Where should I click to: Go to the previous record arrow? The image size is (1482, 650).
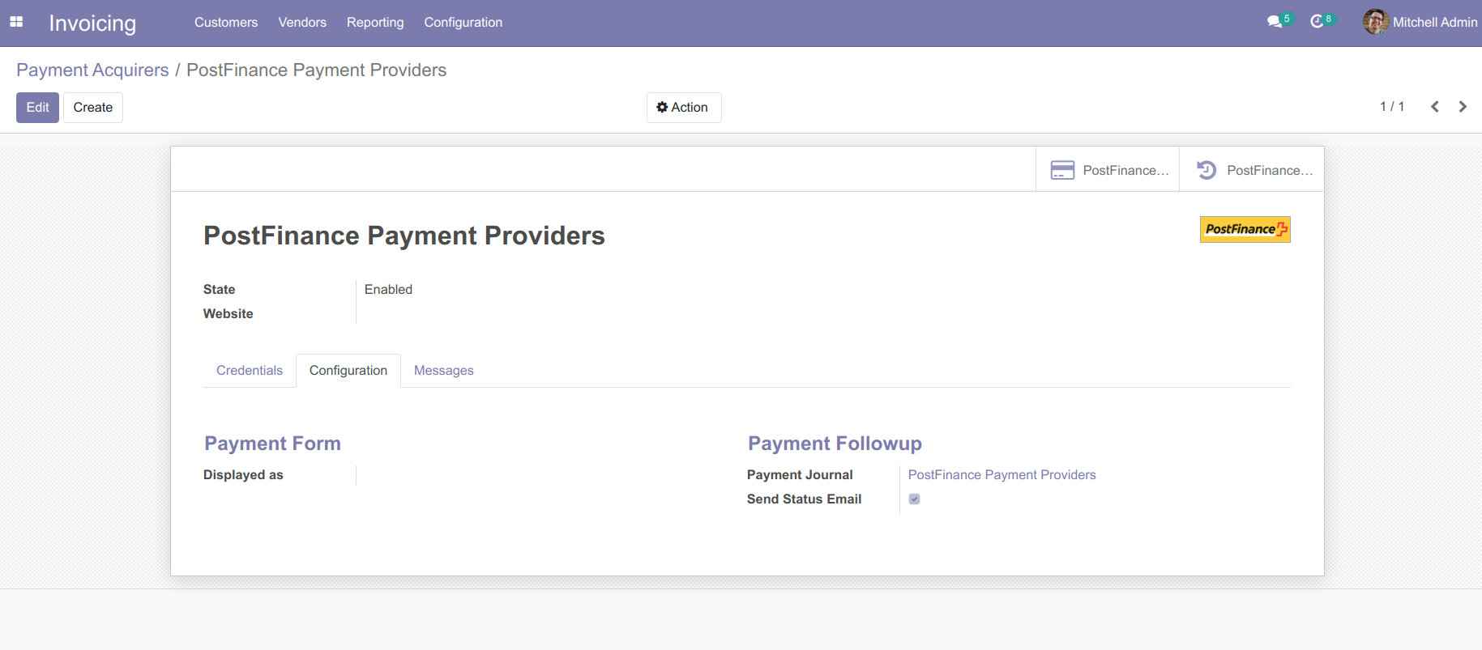pos(1434,107)
